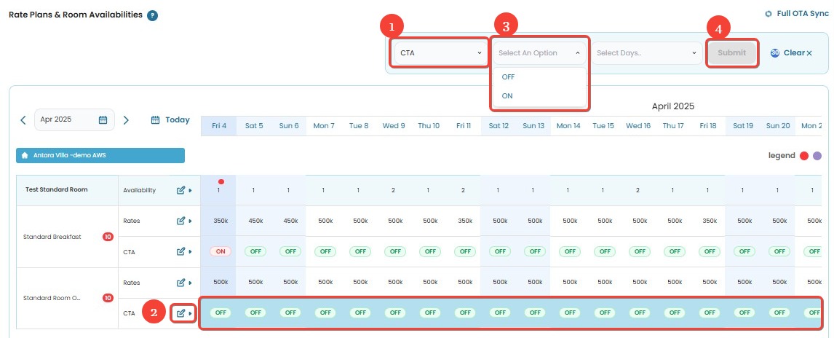834x338 pixels.
Task: Toggle Standard Breakfast CTA OFF on Fri 18
Action: click(710, 251)
